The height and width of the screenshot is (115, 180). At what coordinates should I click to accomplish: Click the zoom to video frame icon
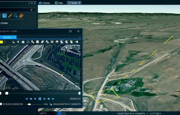[x=18, y=42]
